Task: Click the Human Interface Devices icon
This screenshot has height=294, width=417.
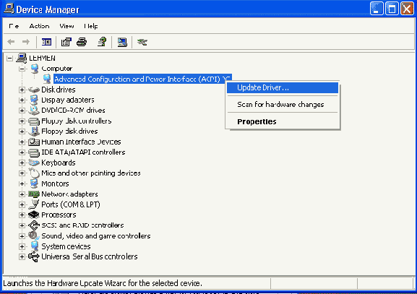Action: point(34,142)
